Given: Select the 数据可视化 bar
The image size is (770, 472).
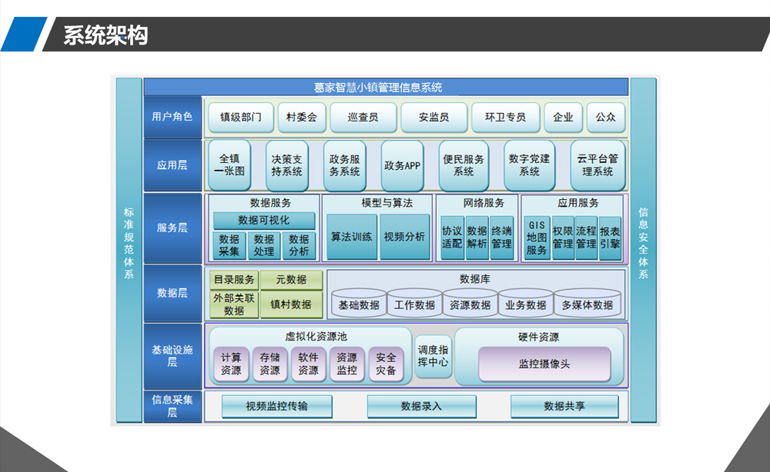Looking at the screenshot, I should tap(264, 221).
